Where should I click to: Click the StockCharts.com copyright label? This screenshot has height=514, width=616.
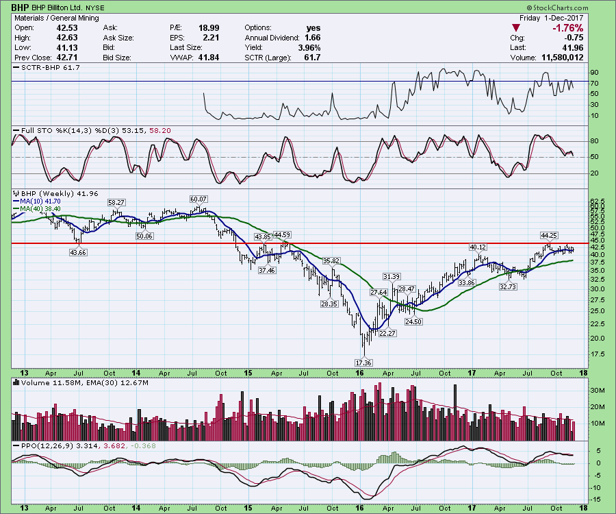557,8
